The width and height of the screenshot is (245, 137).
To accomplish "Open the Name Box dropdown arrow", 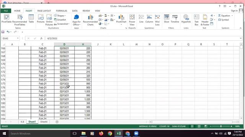I will tap(18, 38).
